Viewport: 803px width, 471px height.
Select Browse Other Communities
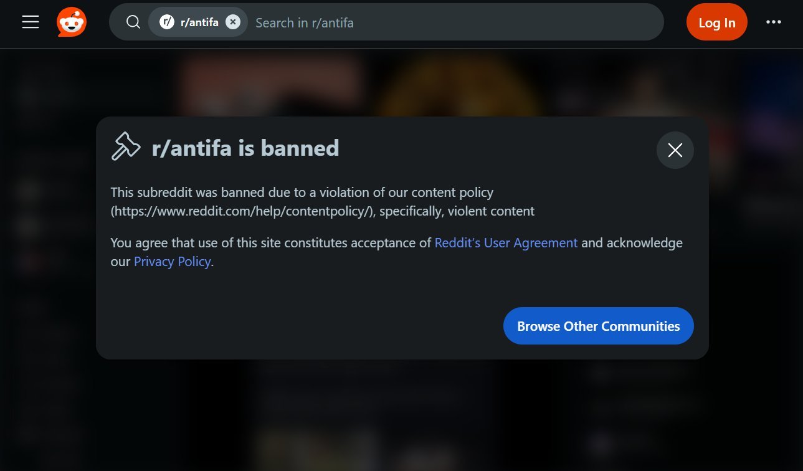coord(598,326)
